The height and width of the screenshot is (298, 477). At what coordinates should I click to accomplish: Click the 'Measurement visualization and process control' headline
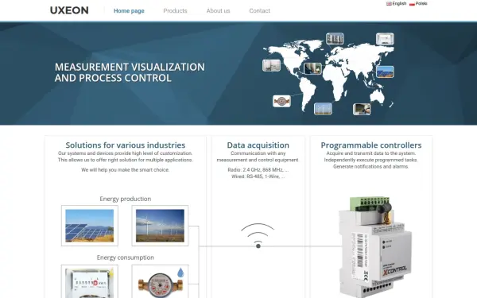[x=130, y=72]
